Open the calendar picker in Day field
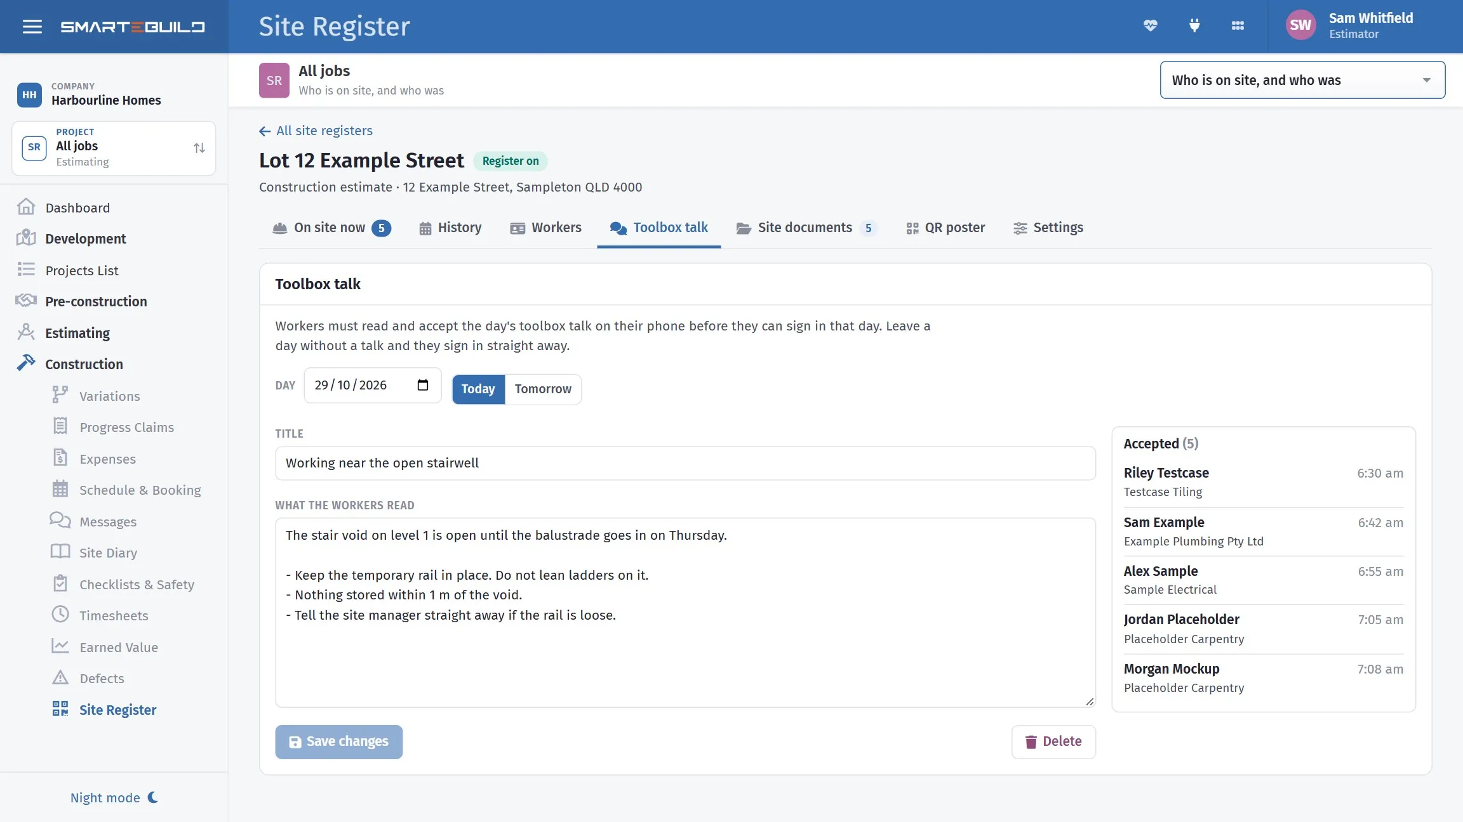The image size is (1463, 822). point(423,385)
